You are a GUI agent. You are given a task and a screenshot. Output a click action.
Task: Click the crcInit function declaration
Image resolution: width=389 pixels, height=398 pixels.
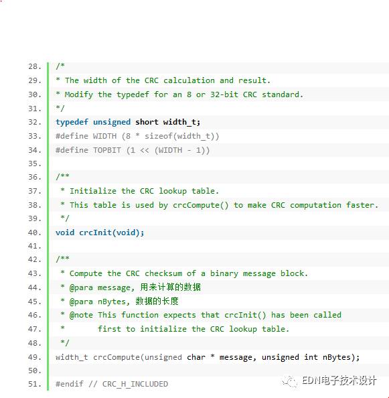click(100, 233)
